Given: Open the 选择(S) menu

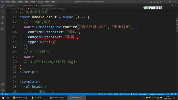Looking at the screenshot, I should pyautogui.click(x=20, y=2).
